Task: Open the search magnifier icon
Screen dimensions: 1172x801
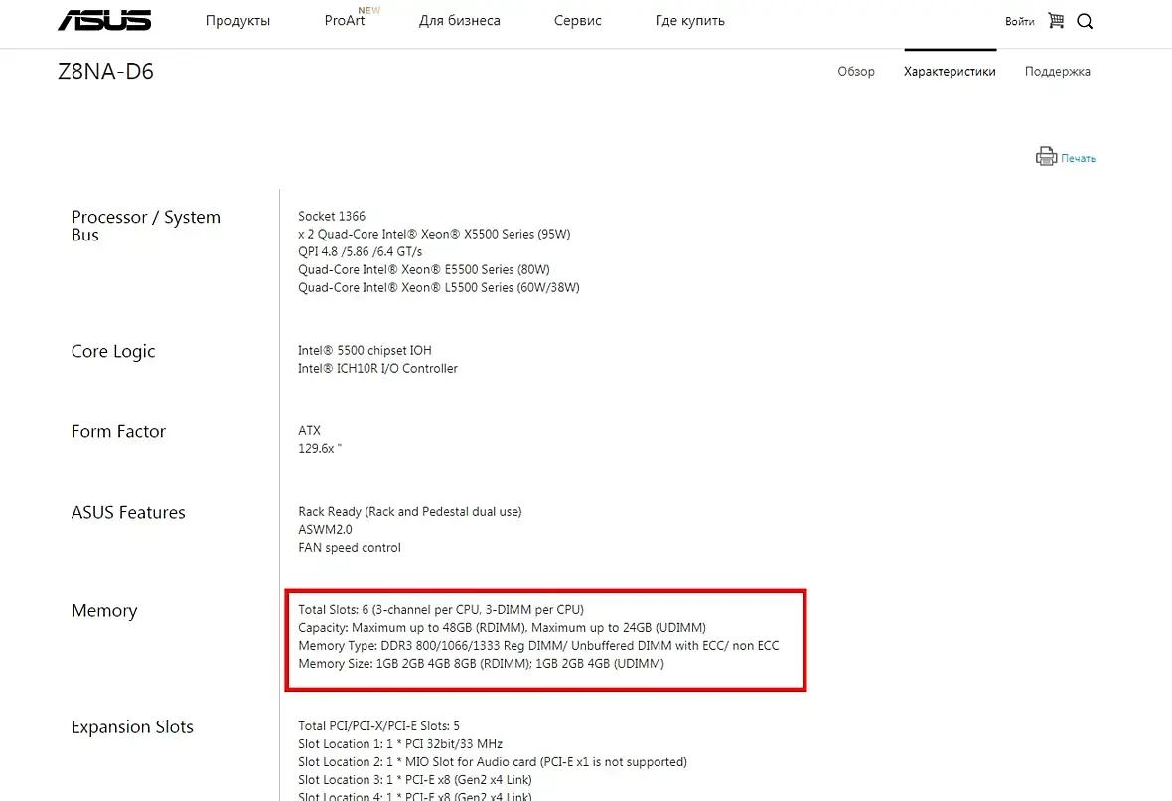Action: click(x=1085, y=21)
